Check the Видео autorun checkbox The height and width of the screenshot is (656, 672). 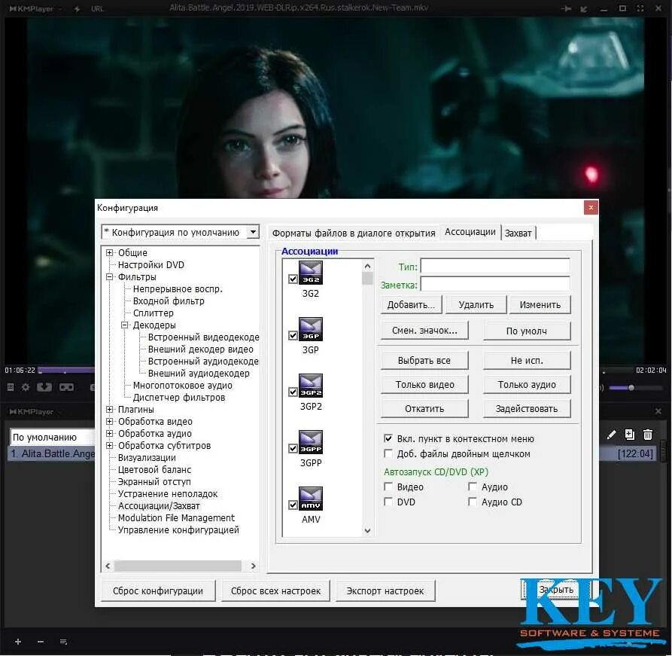click(388, 487)
